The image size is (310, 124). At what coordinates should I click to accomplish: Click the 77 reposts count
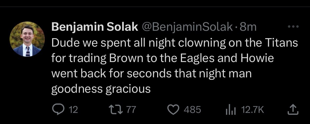(131, 110)
